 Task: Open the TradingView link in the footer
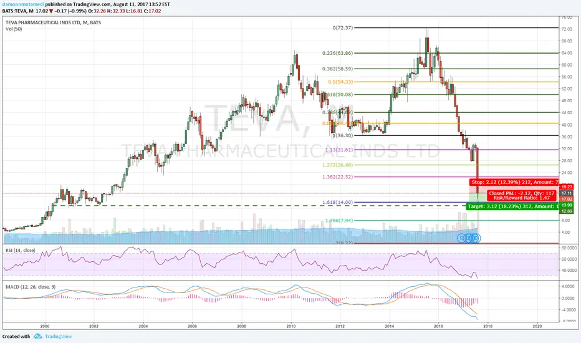tap(58, 336)
